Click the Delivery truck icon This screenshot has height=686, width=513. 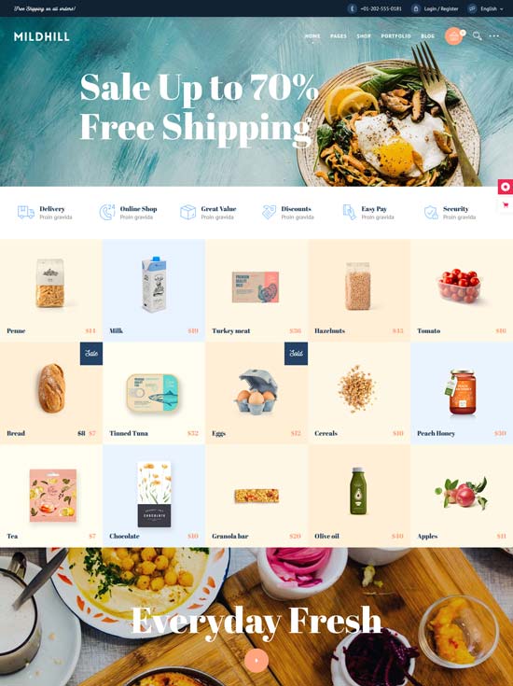coord(26,212)
